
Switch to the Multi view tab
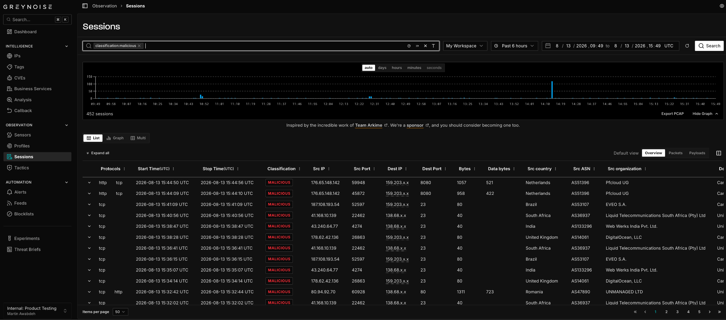(138, 138)
